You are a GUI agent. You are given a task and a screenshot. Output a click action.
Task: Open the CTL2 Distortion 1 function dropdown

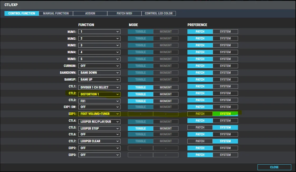click(x=99, y=94)
